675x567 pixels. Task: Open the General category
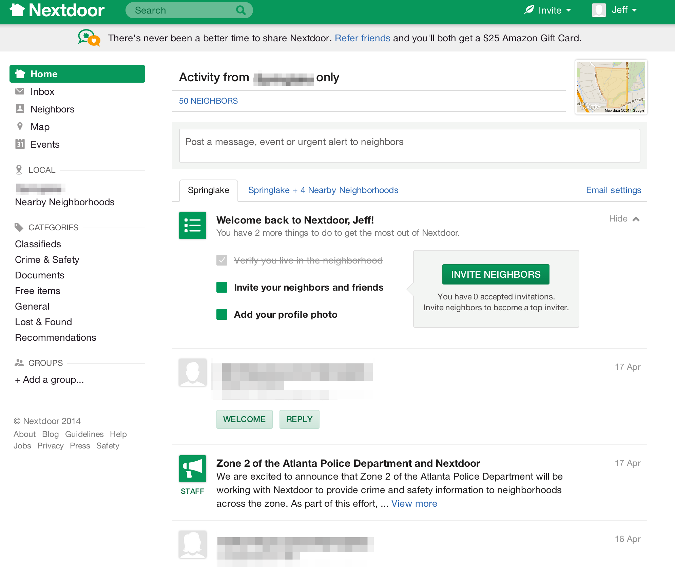coord(32,307)
